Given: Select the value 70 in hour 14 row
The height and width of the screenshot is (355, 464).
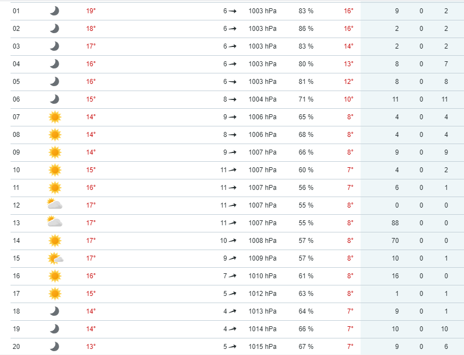Looking at the screenshot, I should coord(395,241).
